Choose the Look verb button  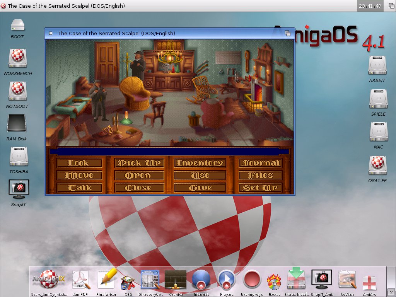[x=79, y=163]
